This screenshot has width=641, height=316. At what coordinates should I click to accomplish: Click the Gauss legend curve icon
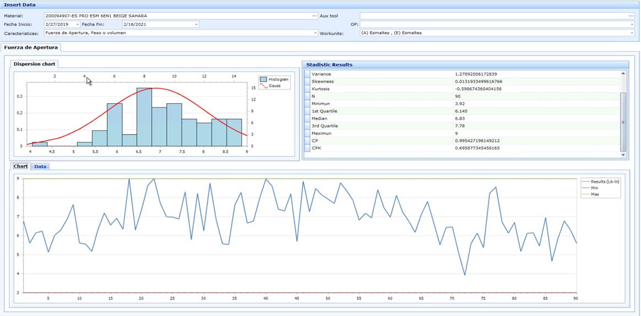[264, 86]
